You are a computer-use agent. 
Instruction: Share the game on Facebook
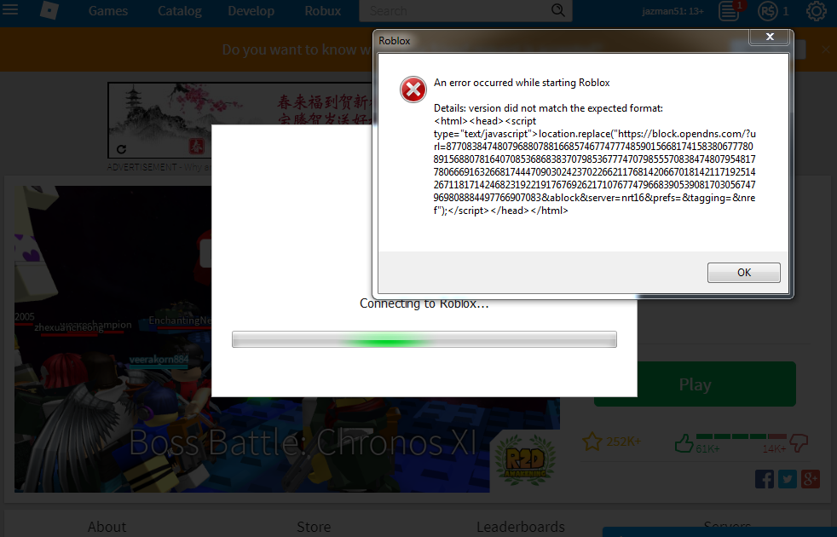click(x=765, y=479)
